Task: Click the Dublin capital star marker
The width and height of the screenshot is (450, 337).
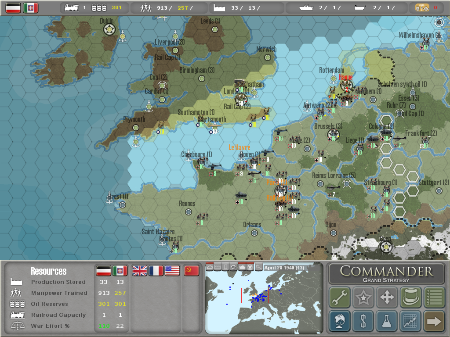Action: (x=109, y=29)
